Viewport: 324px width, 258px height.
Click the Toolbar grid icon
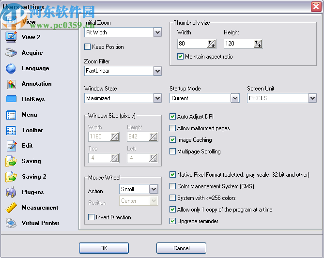tap(11, 130)
